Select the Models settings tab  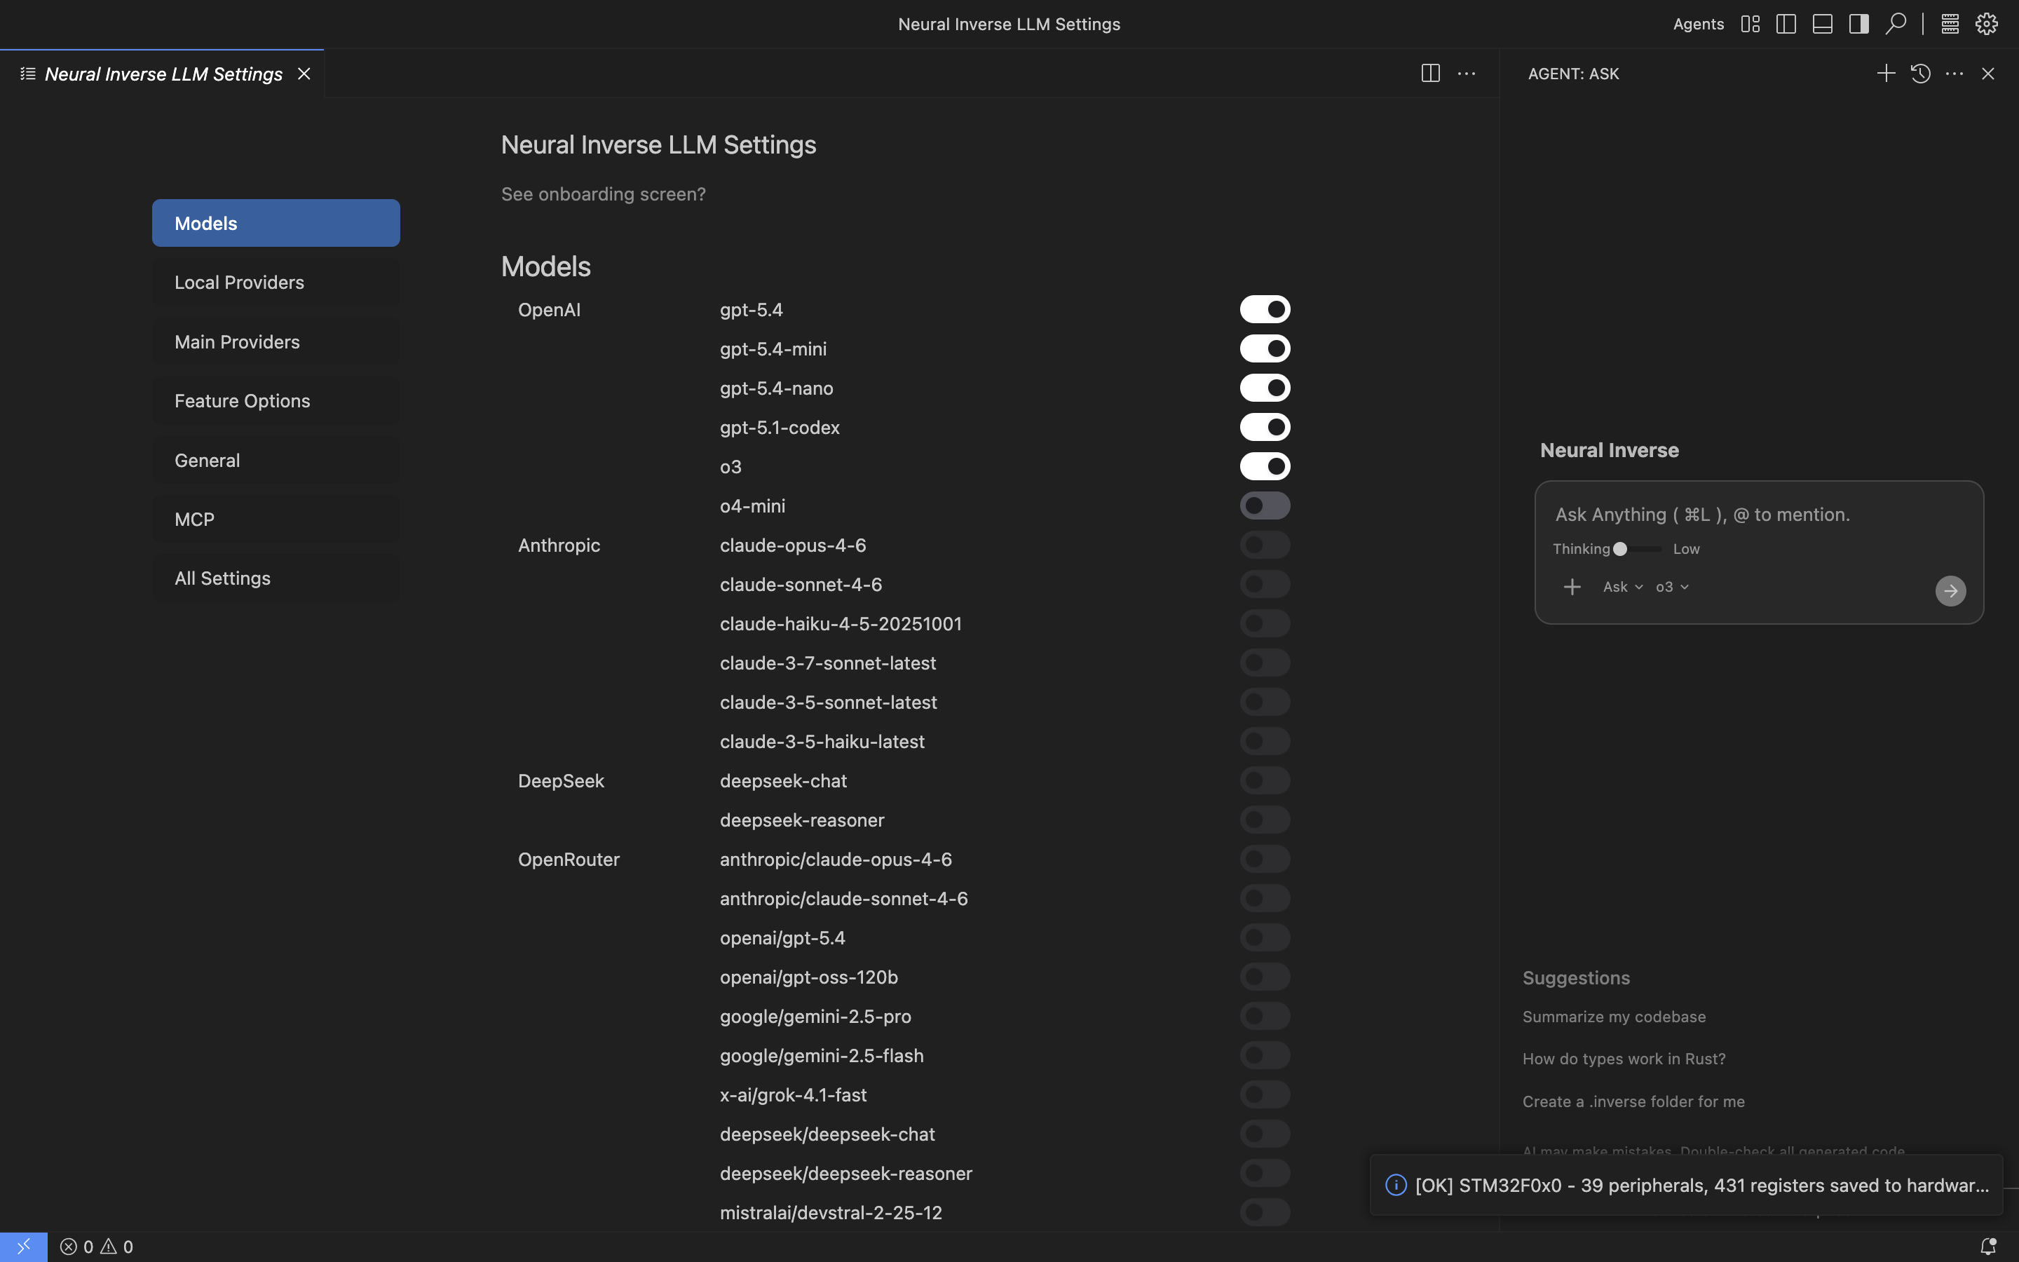[276, 223]
